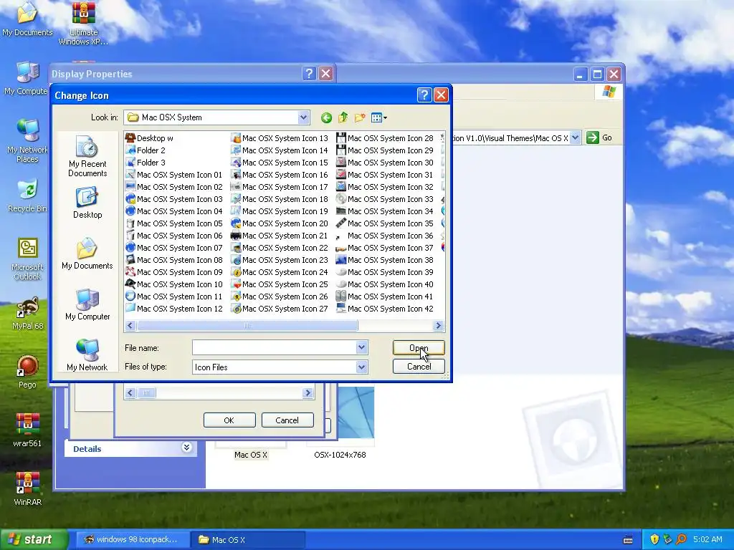This screenshot has height=550, width=734.
Task: Click Cancel next to the OK button
Action: [287, 420]
